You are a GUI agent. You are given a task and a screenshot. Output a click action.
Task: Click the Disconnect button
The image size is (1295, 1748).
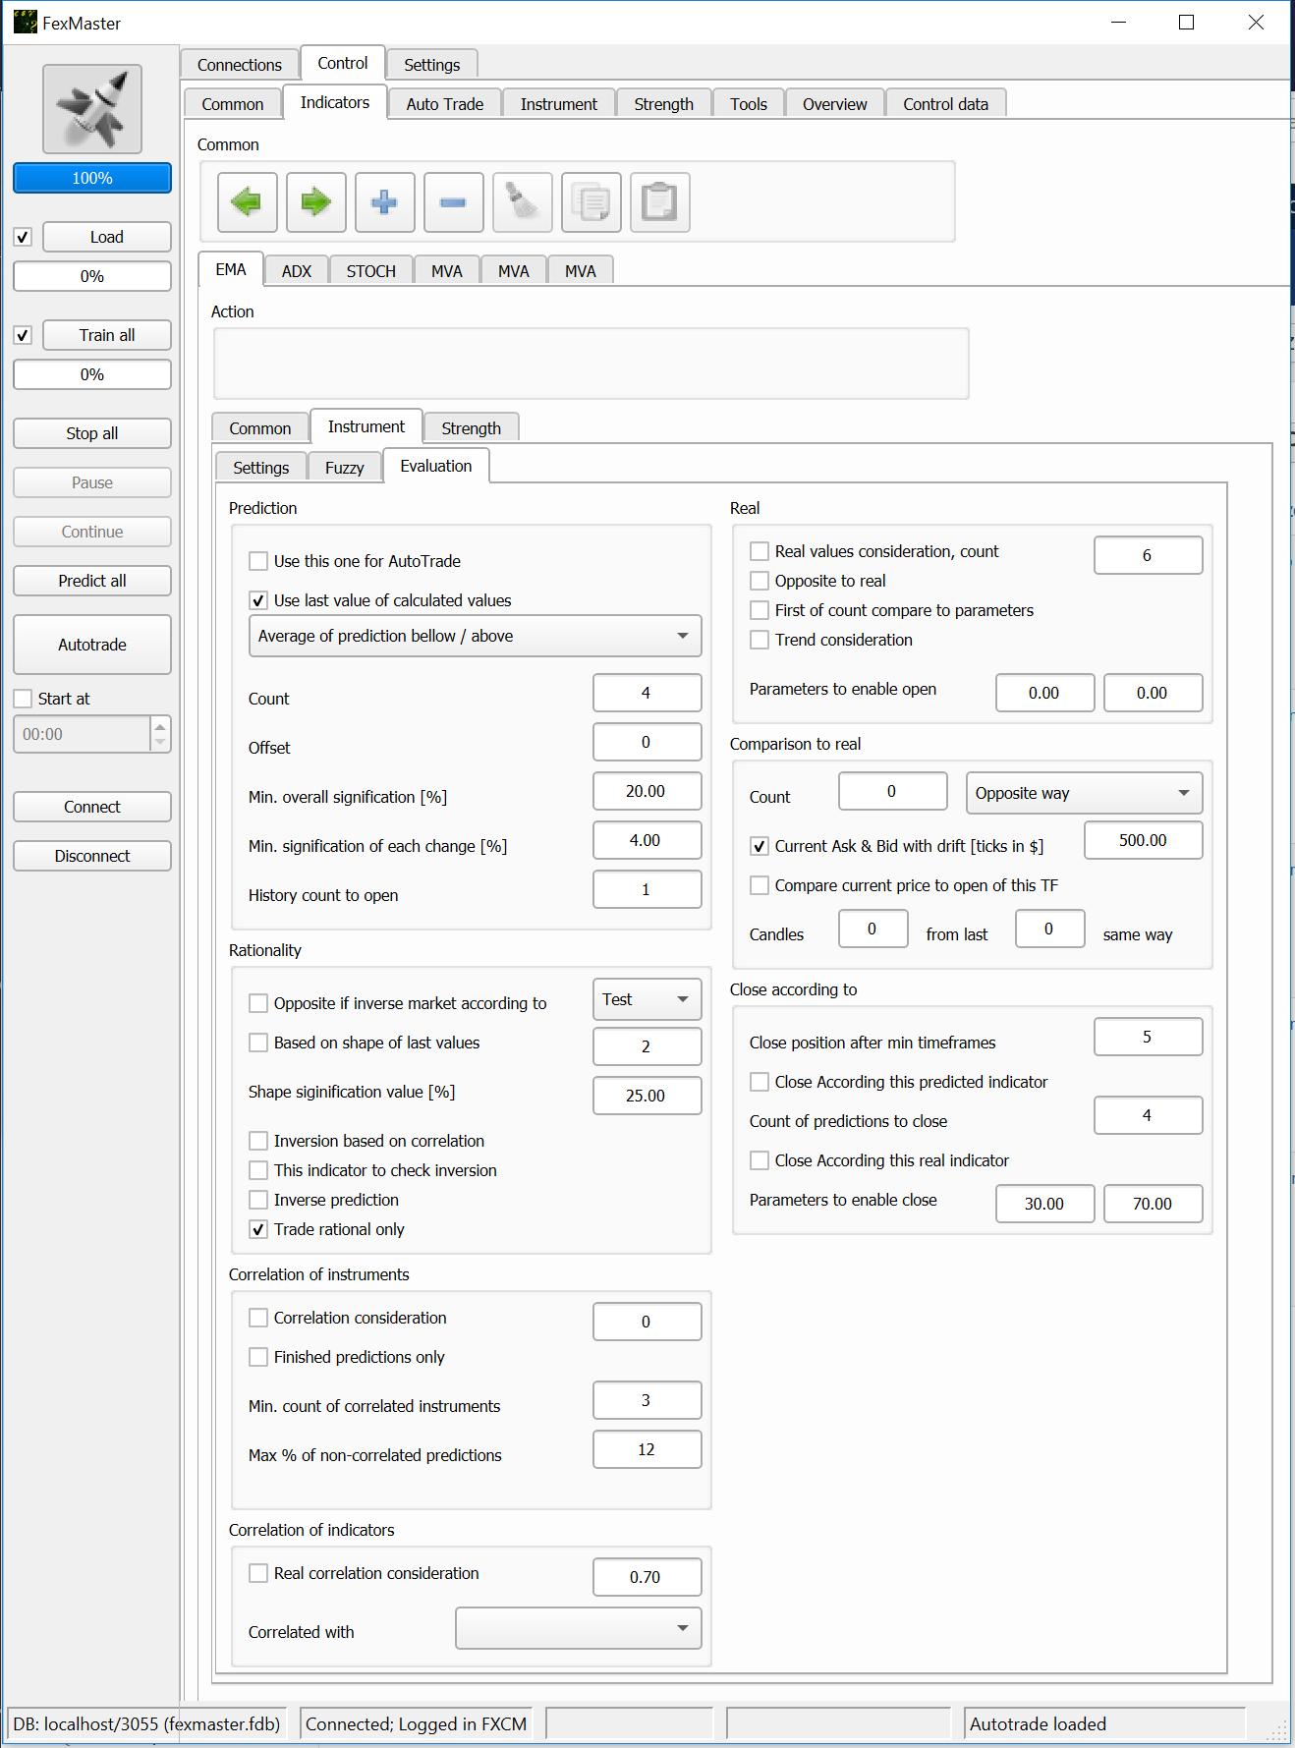click(x=92, y=856)
